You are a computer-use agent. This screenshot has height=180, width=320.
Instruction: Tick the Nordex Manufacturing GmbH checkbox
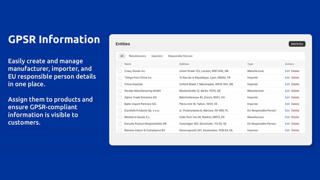[x=120, y=91]
